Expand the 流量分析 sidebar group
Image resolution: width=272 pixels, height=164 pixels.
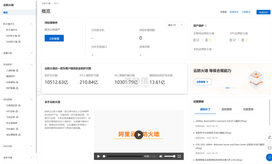point(32,53)
